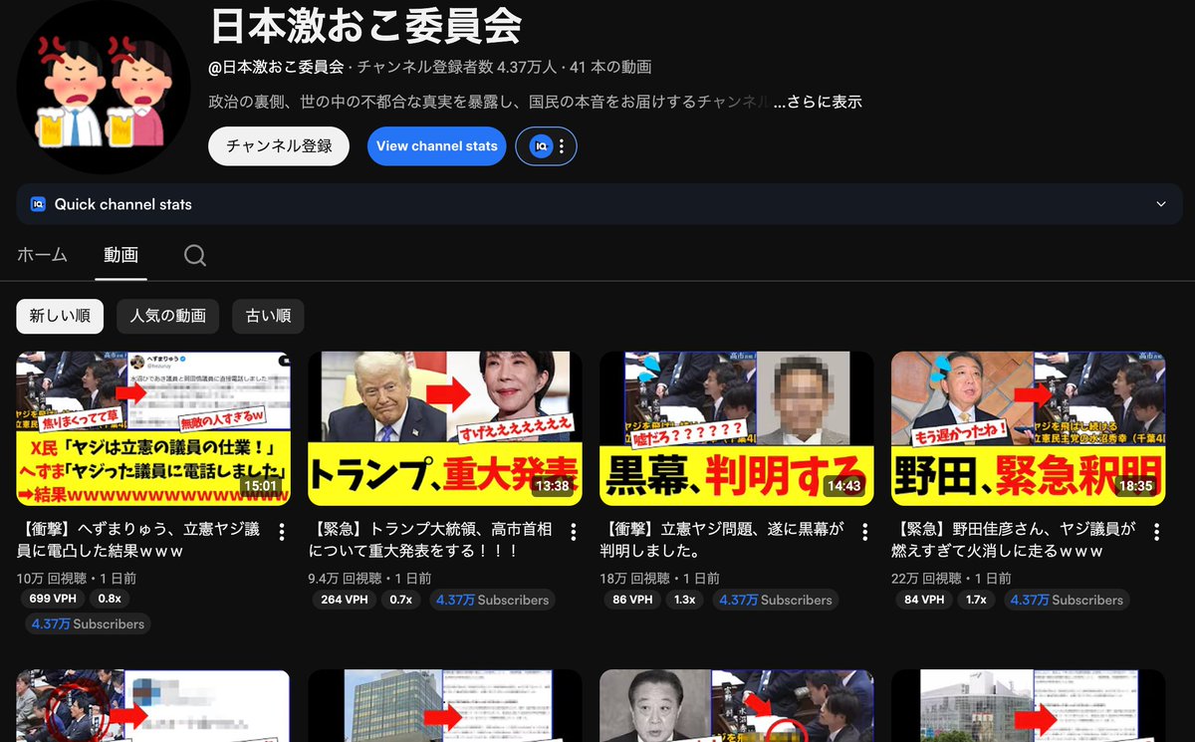
Task: Open the channel search magnifier icon
Action: pos(195,256)
